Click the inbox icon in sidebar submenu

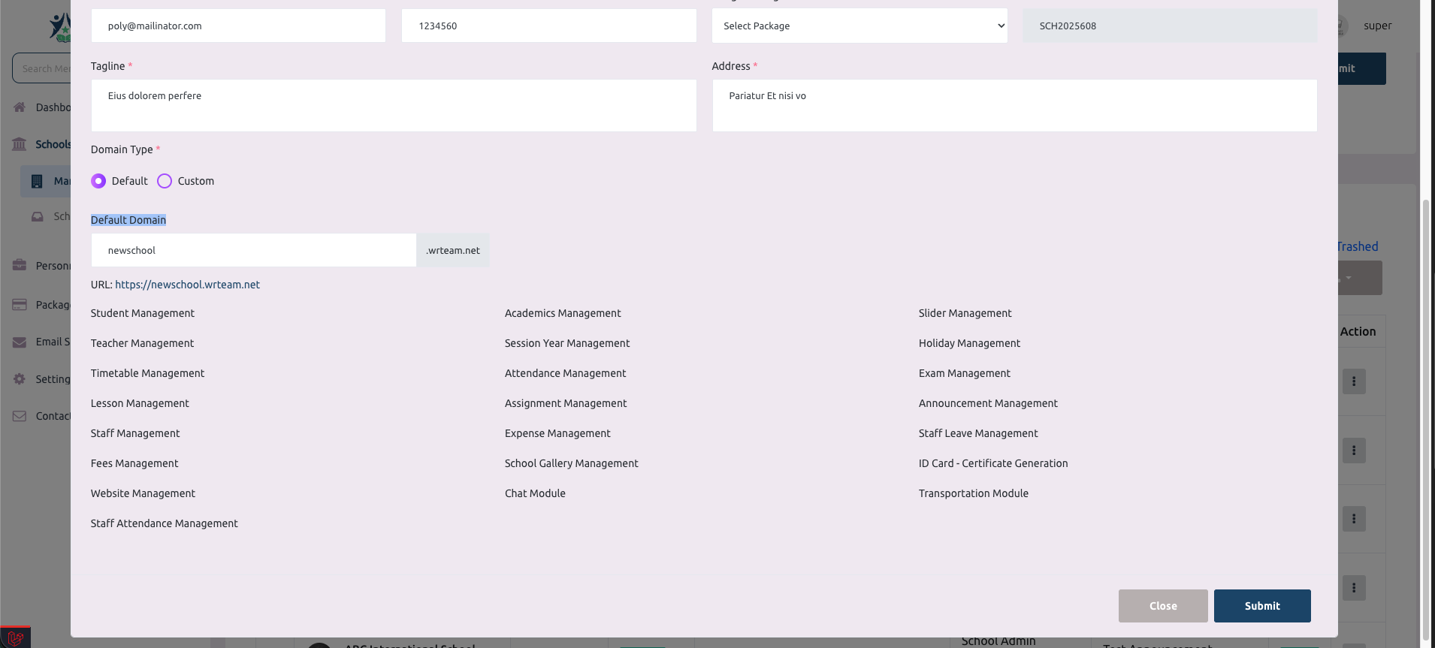[38, 216]
